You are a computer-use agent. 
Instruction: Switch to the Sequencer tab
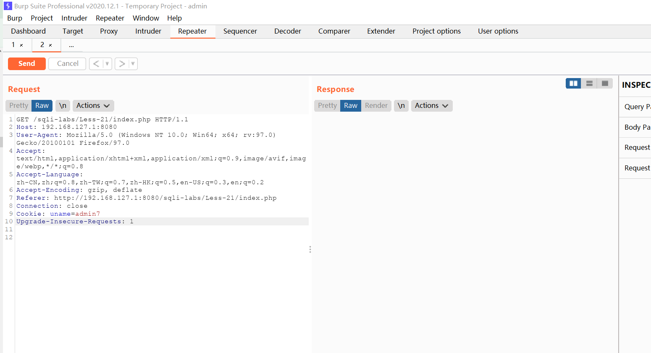(240, 31)
